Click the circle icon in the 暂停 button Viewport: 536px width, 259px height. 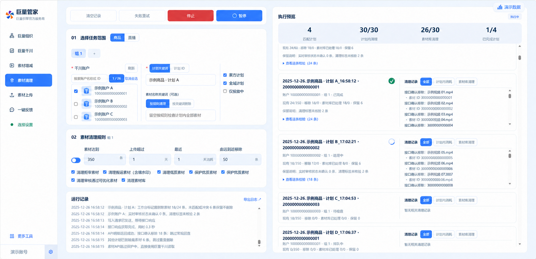234,16
